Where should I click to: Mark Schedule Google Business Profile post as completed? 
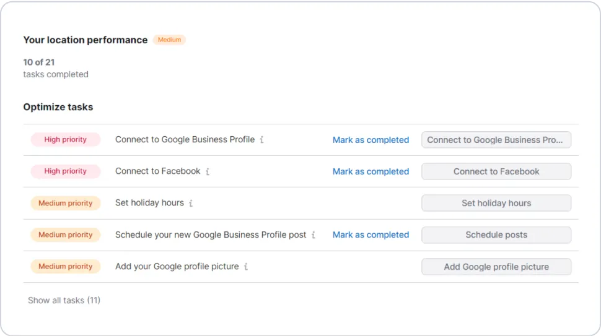coord(371,235)
